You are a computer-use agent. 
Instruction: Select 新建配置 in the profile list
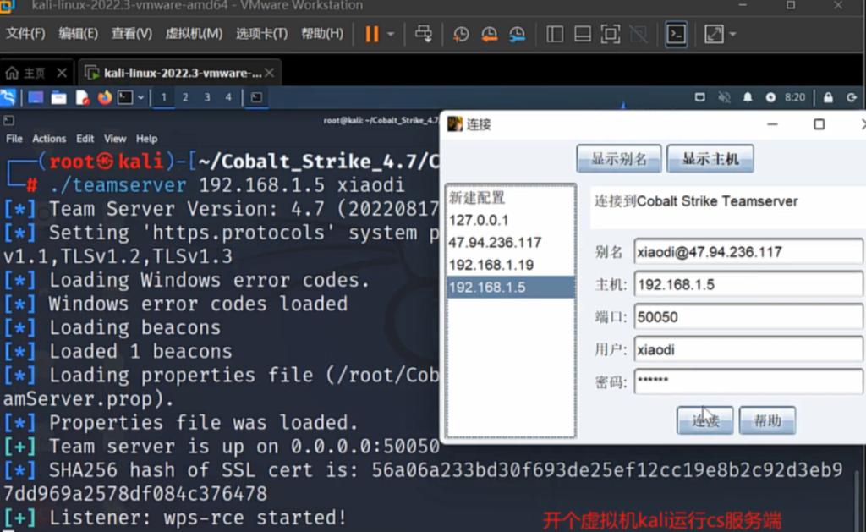pyautogui.click(x=511, y=198)
